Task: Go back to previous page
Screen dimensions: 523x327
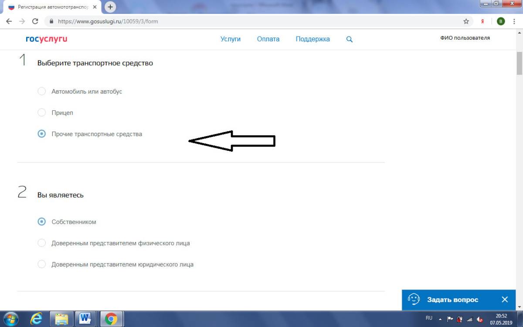Action: click(9, 21)
